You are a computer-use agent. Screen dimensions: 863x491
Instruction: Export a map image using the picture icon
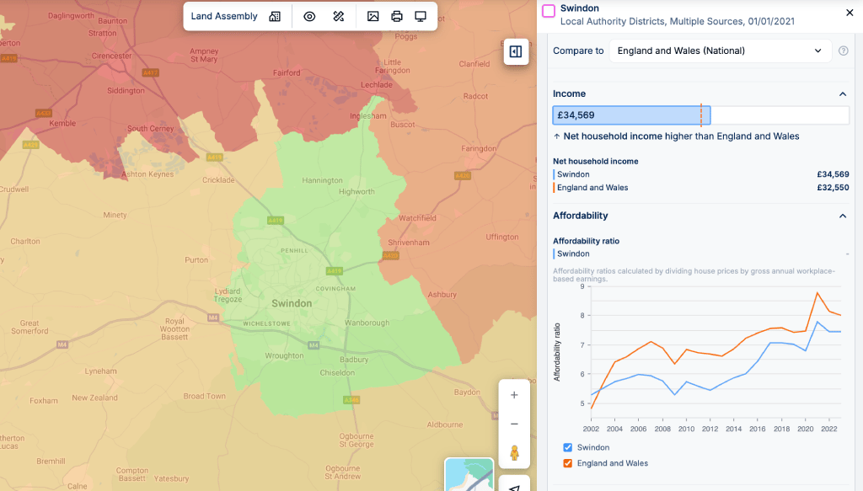372,16
